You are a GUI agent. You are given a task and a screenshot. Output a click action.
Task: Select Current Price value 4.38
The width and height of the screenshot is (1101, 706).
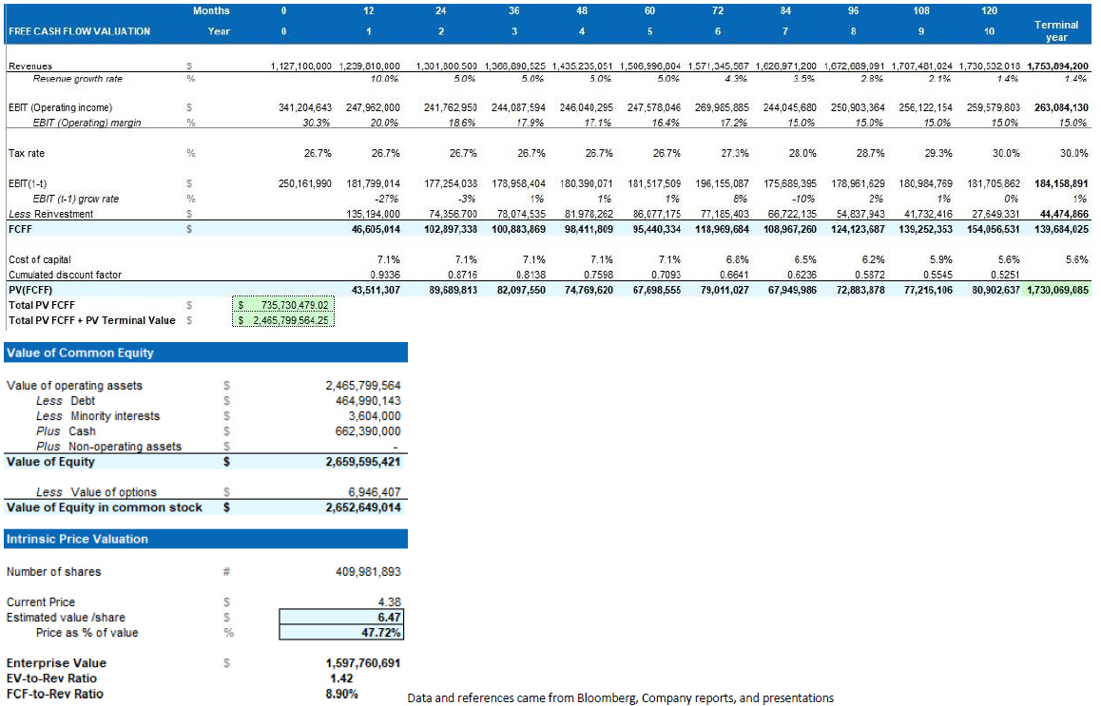tap(389, 602)
